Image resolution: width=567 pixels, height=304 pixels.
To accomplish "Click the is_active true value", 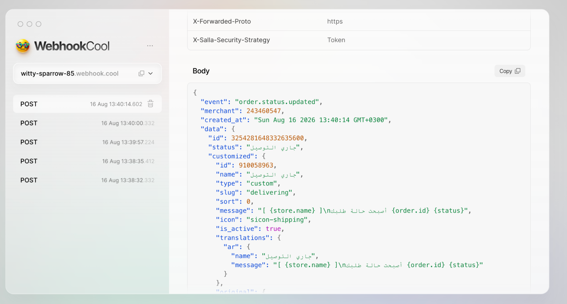I will tap(273, 229).
